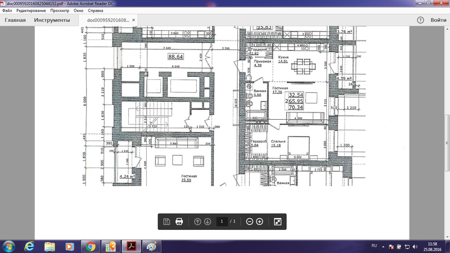
Task: Click the page number field showing 1
Action: (222, 222)
